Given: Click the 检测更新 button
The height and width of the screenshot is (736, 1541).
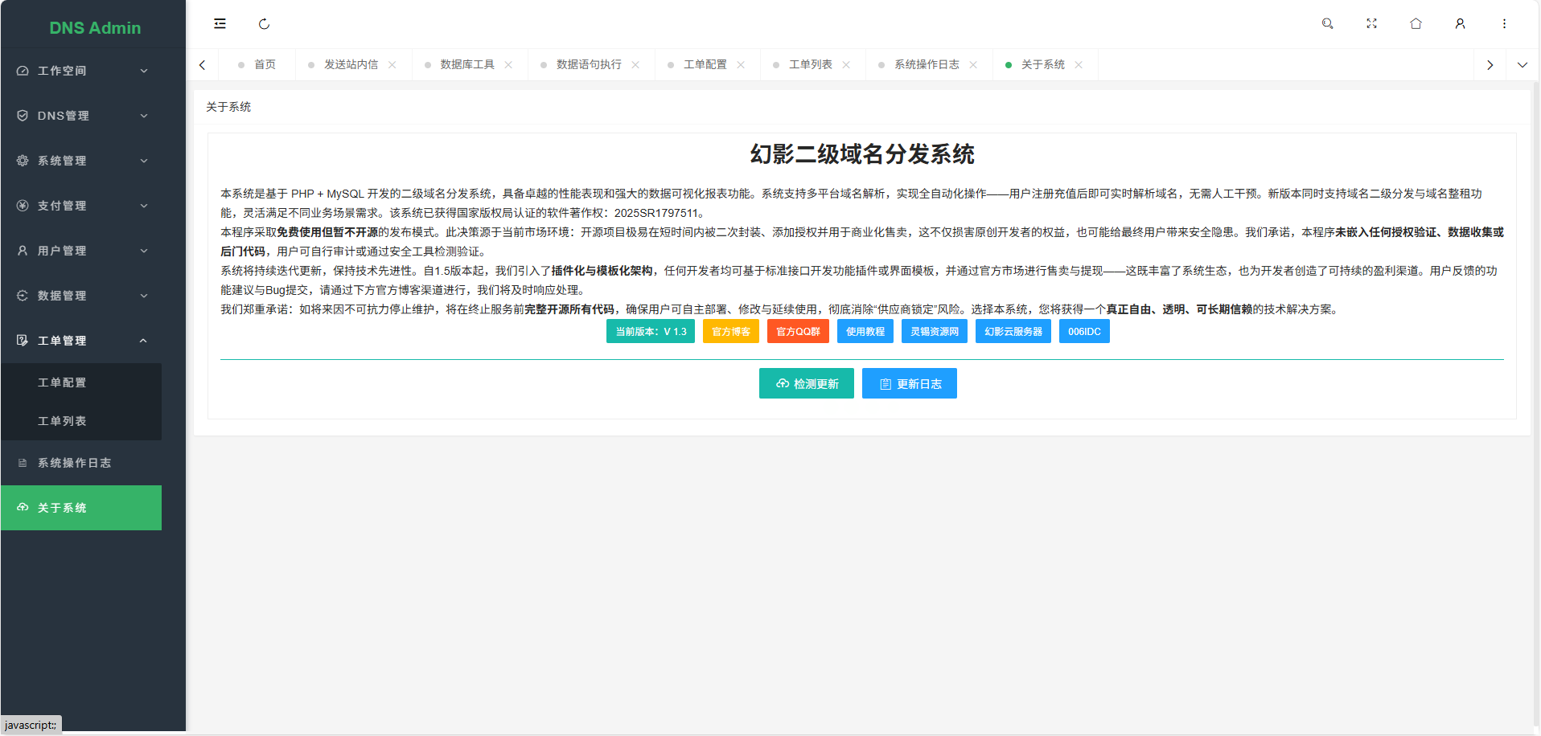Looking at the screenshot, I should (806, 383).
